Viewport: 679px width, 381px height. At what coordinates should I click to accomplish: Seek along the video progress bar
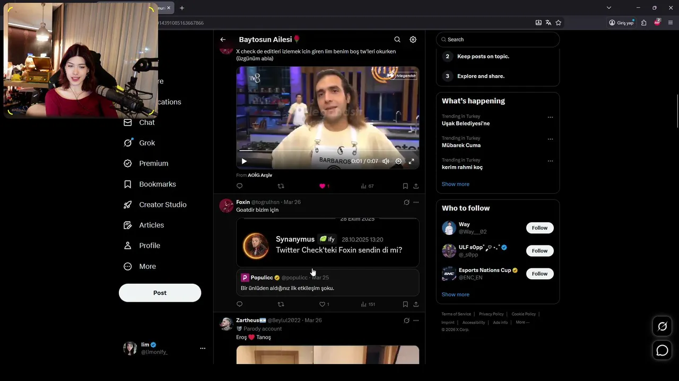[327, 151]
